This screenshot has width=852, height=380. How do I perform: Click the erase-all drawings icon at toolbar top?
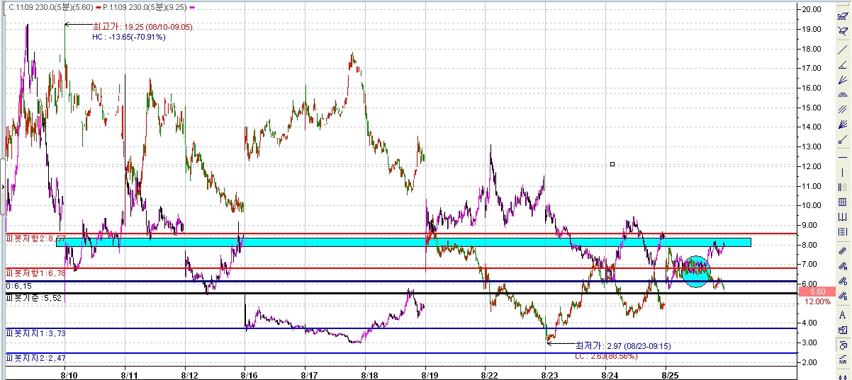click(x=843, y=16)
